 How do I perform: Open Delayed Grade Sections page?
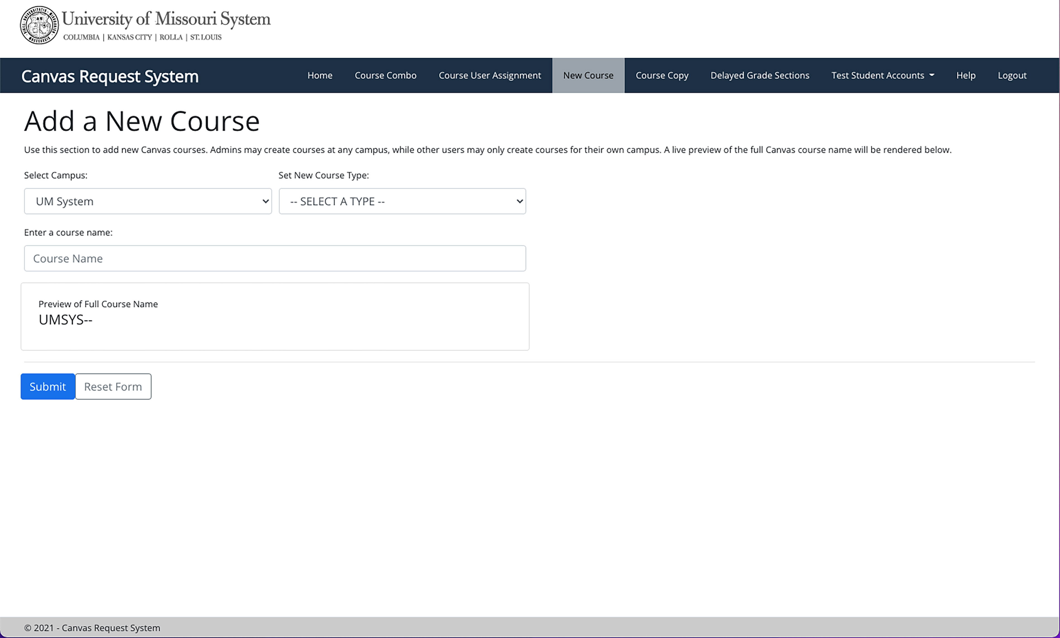(759, 75)
